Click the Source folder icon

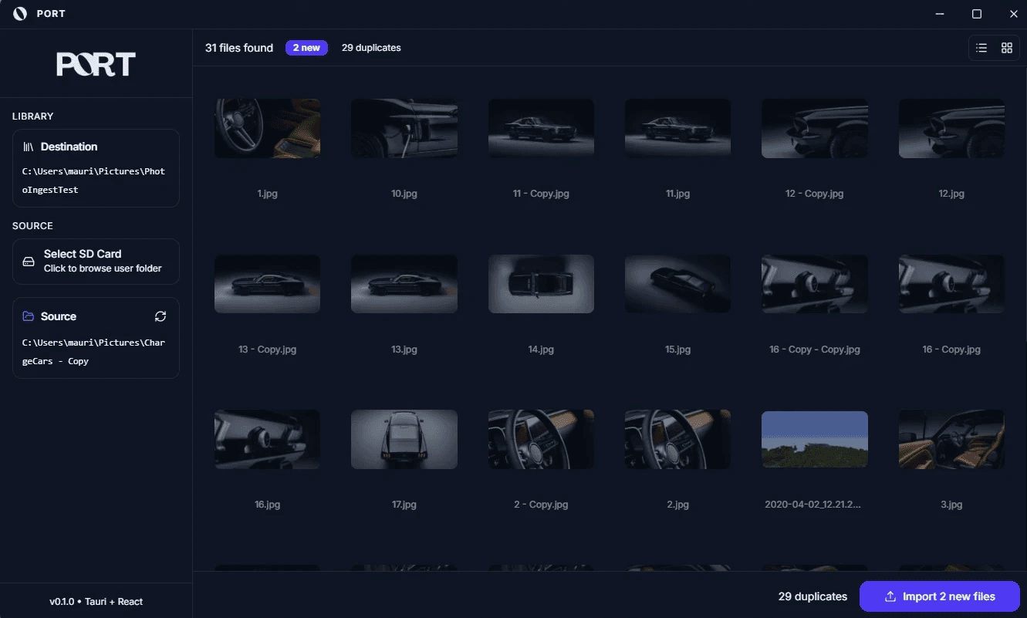[x=29, y=316]
